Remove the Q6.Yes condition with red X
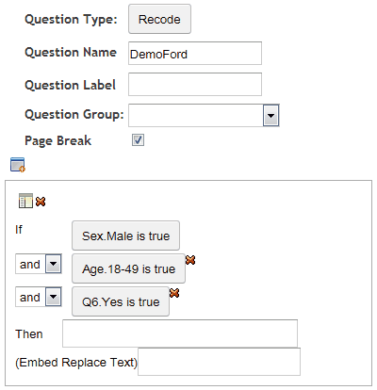 click(x=174, y=293)
